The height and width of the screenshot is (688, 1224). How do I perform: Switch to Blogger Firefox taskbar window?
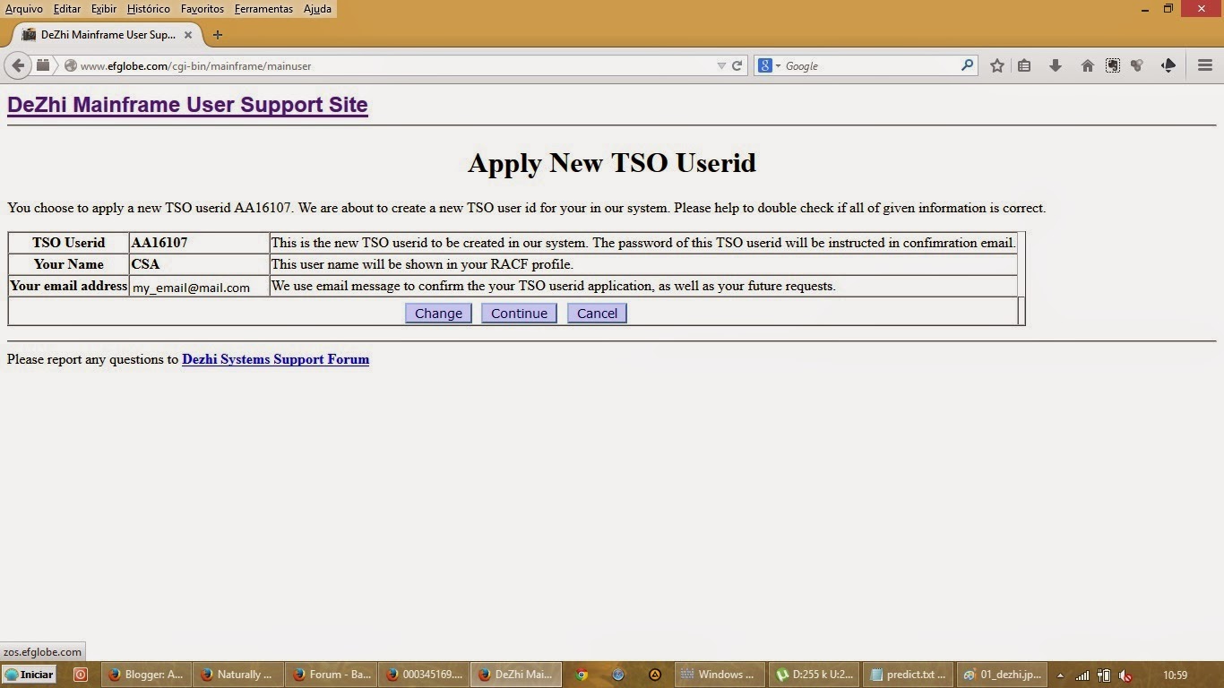(146, 675)
